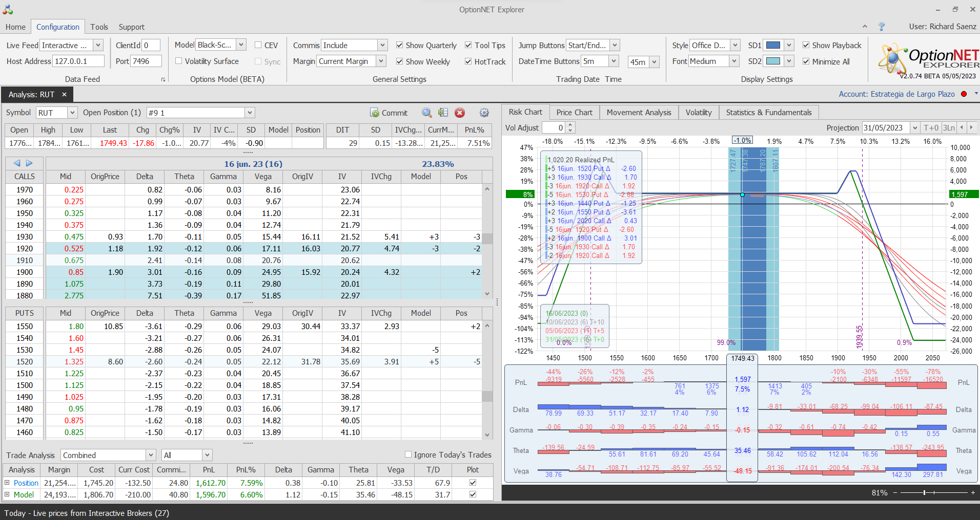Click the SD1 blue color swatch
Viewport: 980px width, 520px height.
pos(772,45)
